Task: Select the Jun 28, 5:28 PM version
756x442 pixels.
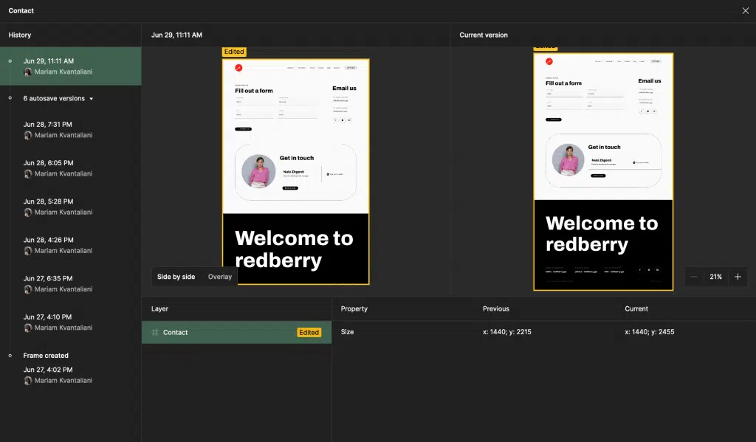Action: [x=48, y=201]
